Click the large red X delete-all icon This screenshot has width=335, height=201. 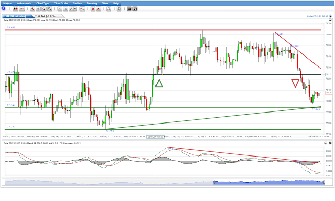(x=98, y=9)
